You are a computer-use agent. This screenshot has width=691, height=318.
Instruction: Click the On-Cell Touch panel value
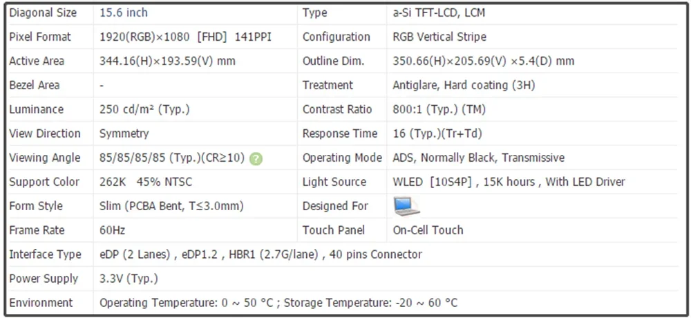click(x=428, y=230)
